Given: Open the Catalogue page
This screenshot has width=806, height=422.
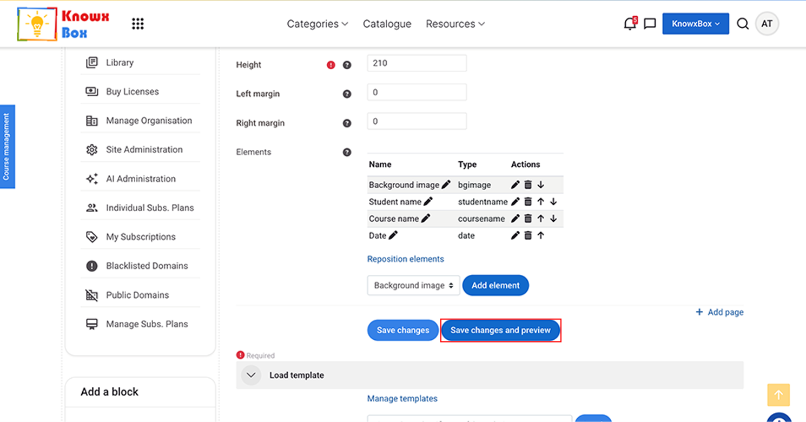Looking at the screenshot, I should tap(387, 24).
